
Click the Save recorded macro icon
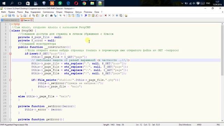click(x=121, y=15)
